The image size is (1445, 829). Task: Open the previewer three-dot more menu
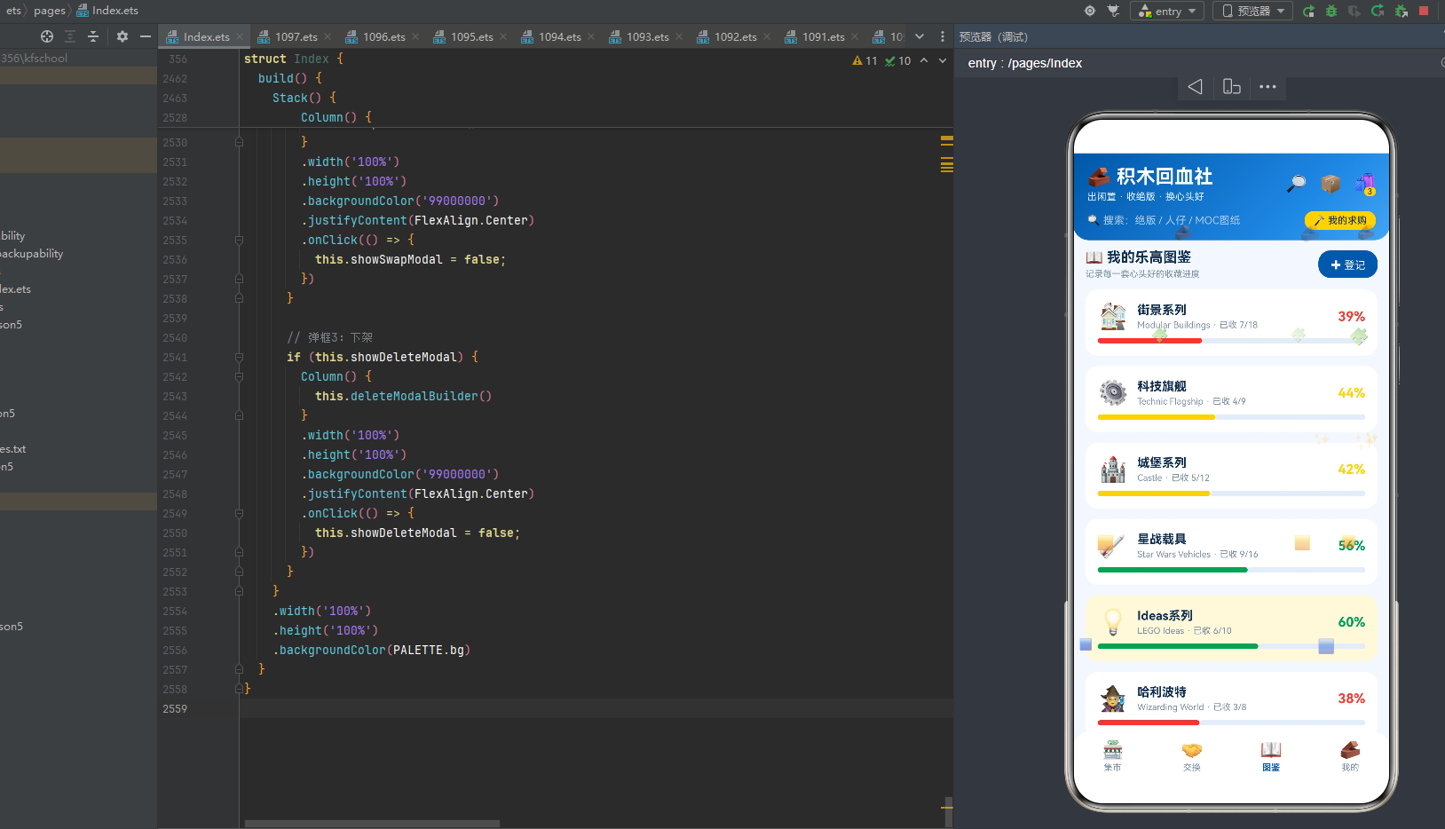(x=1267, y=86)
